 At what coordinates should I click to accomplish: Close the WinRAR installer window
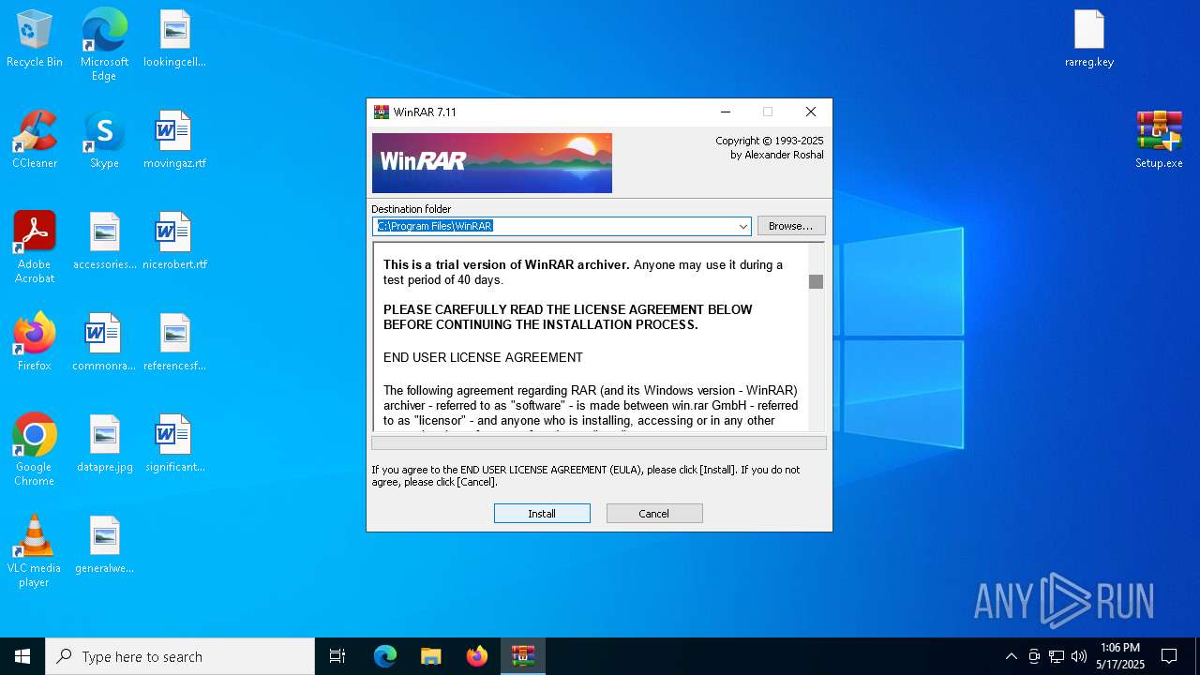click(x=811, y=112)
